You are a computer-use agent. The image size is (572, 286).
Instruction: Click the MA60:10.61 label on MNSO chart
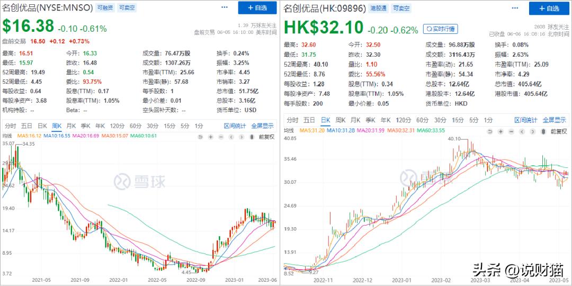(x=142, y=136)
